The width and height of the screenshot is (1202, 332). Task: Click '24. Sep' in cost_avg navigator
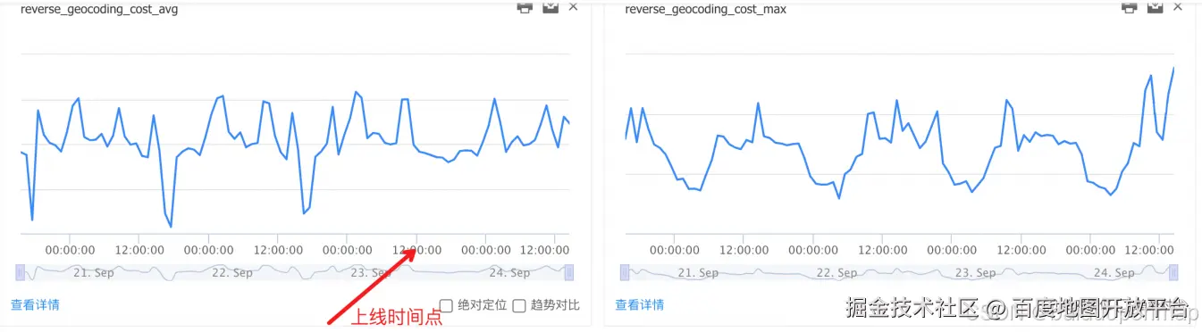click(509, 273)
